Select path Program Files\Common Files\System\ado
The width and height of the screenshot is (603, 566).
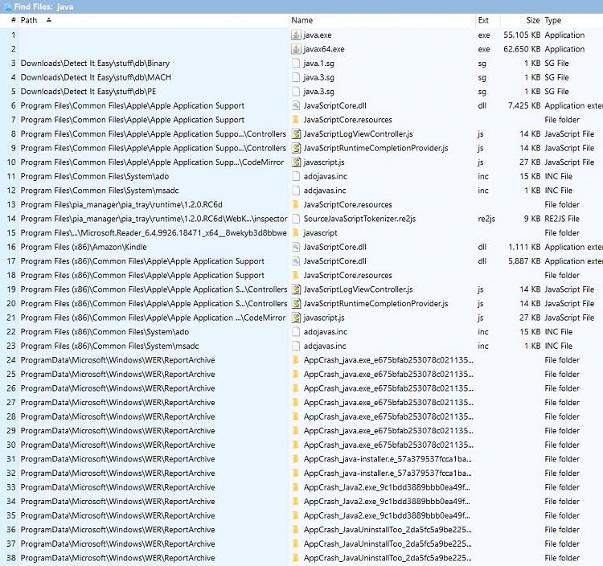(95, 177)
